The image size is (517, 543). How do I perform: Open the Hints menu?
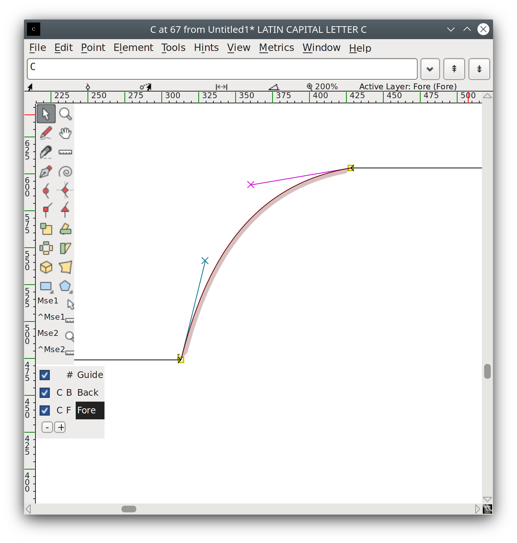[206, 48]
